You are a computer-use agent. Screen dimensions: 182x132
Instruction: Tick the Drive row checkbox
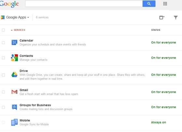tap(3, 75)
